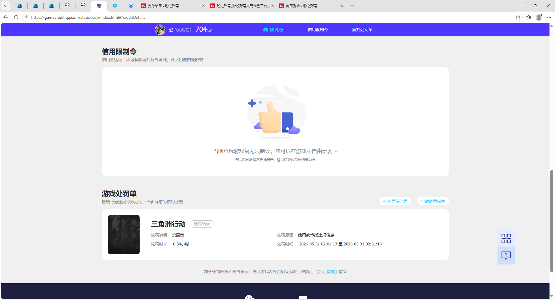
Task: View site information lock icon
Action: tap(27, 17)
